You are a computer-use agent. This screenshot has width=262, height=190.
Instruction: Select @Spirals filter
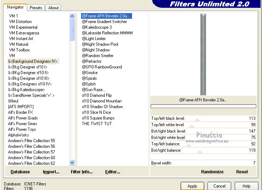pos(89,78)
